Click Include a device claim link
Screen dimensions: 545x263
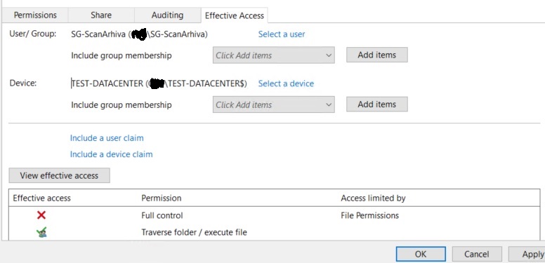(x=111, y=154)
